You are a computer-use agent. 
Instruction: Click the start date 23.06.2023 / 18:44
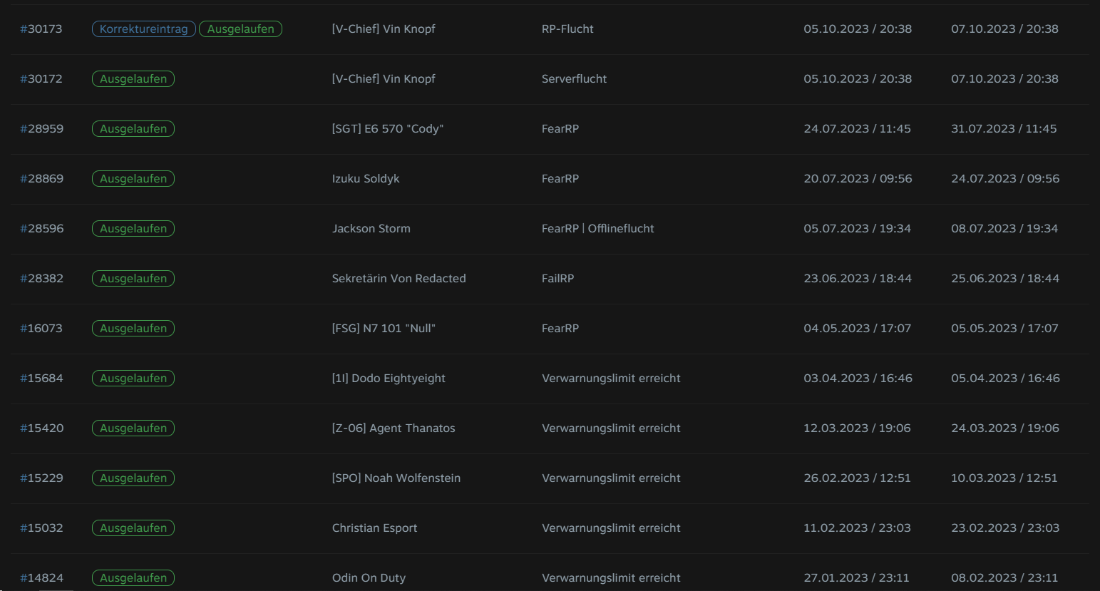(858, 279)
